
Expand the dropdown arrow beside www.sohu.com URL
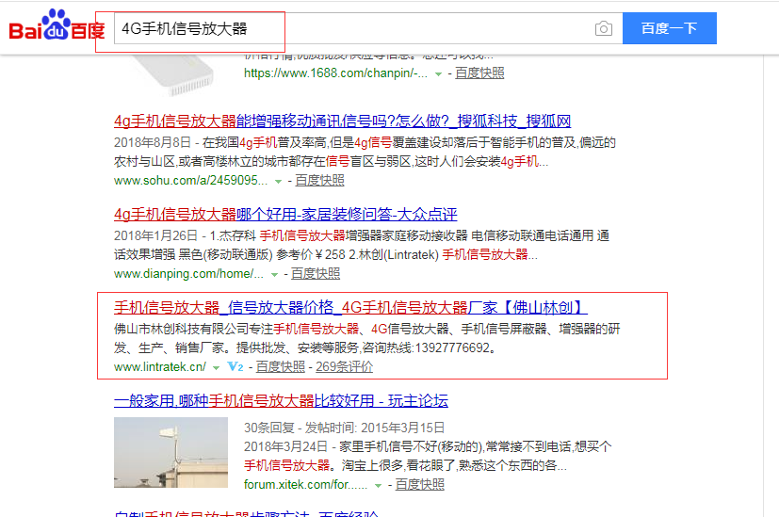pos(278,181)
